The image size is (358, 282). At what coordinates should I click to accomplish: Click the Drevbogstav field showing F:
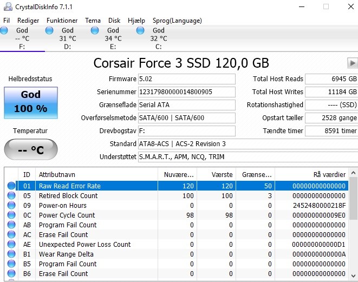coord(186,131)
